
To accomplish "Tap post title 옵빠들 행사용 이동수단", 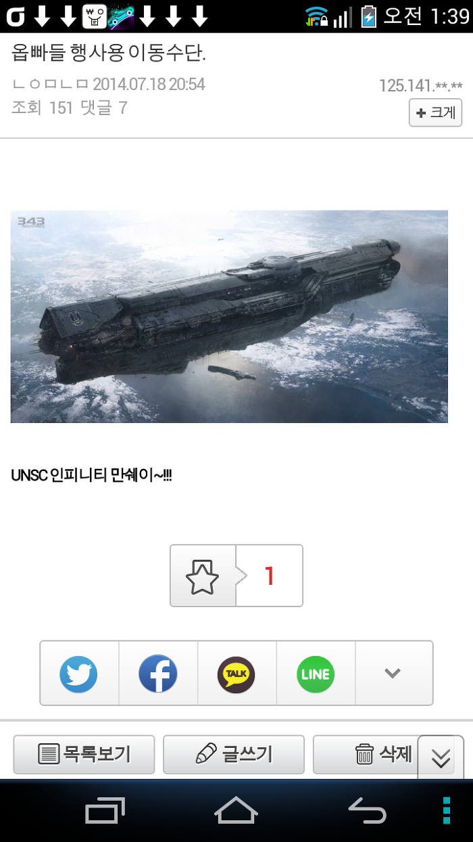I will point(109,53).
